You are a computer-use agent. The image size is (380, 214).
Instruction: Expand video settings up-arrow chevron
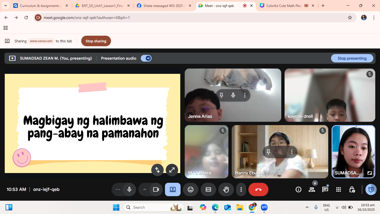point(145,189)
